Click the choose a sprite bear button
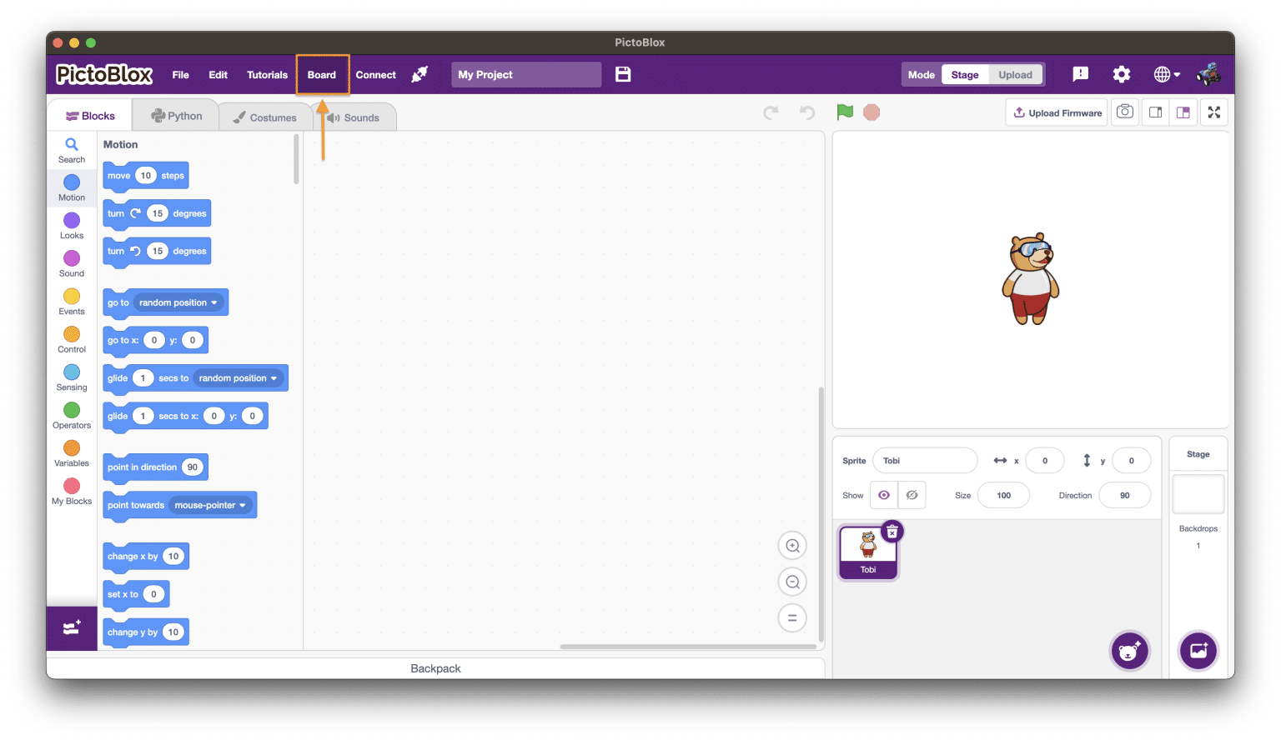Viewport: 1281px width, 740px height. pos(1129,651)
